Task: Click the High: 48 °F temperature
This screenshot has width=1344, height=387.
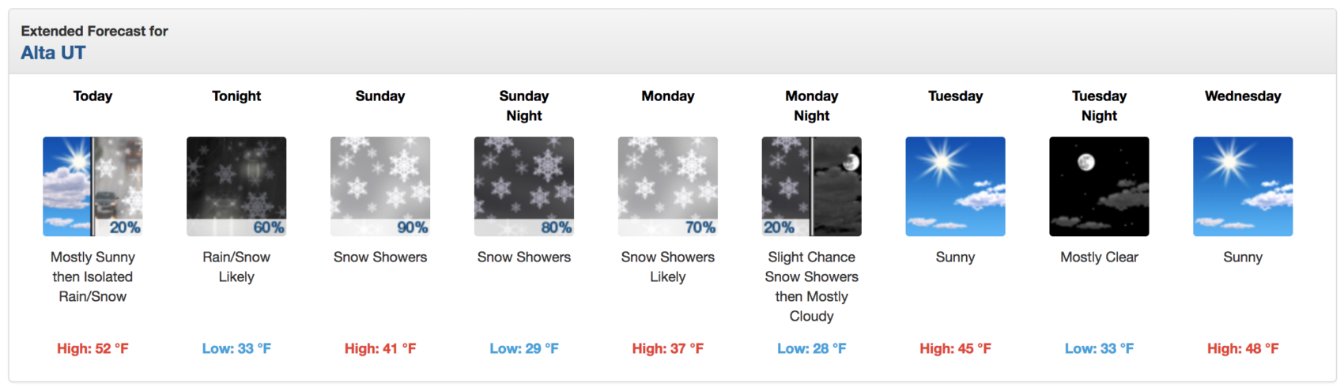Action: [1243, 348]
